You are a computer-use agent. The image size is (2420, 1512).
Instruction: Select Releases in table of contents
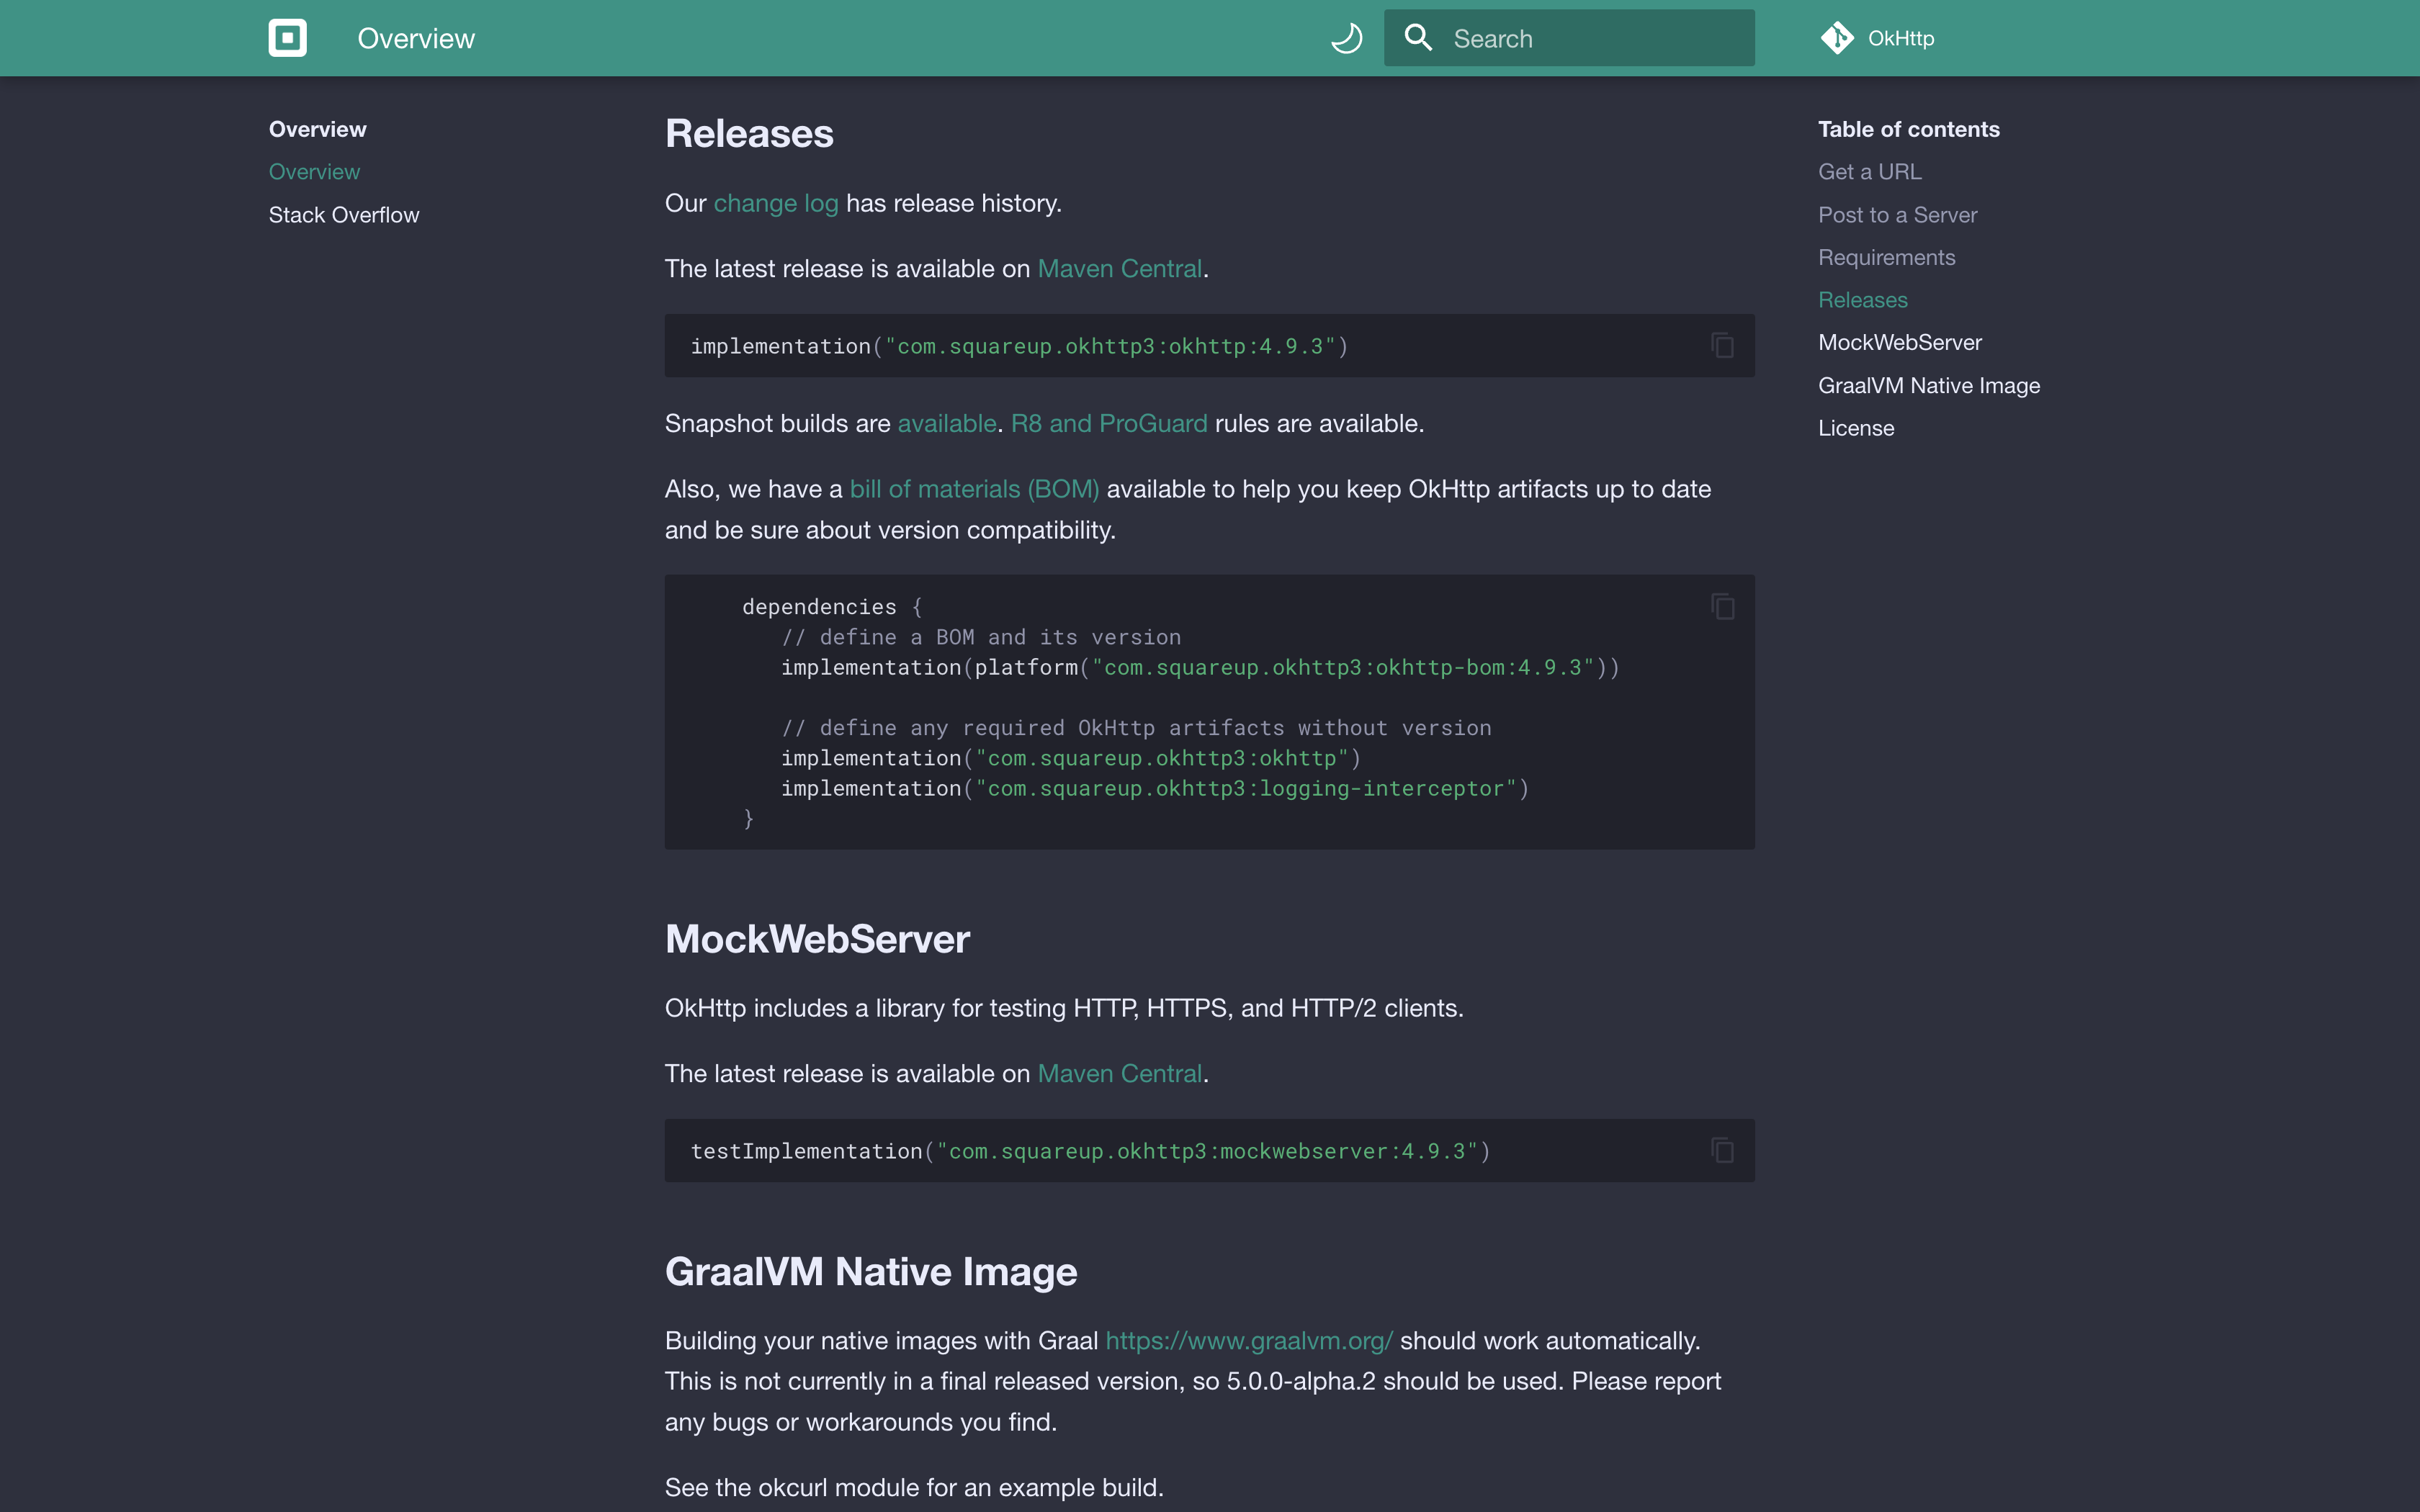click(1862, 300)
